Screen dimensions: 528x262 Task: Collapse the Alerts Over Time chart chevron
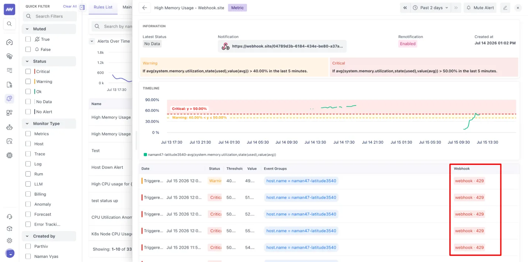92,41
